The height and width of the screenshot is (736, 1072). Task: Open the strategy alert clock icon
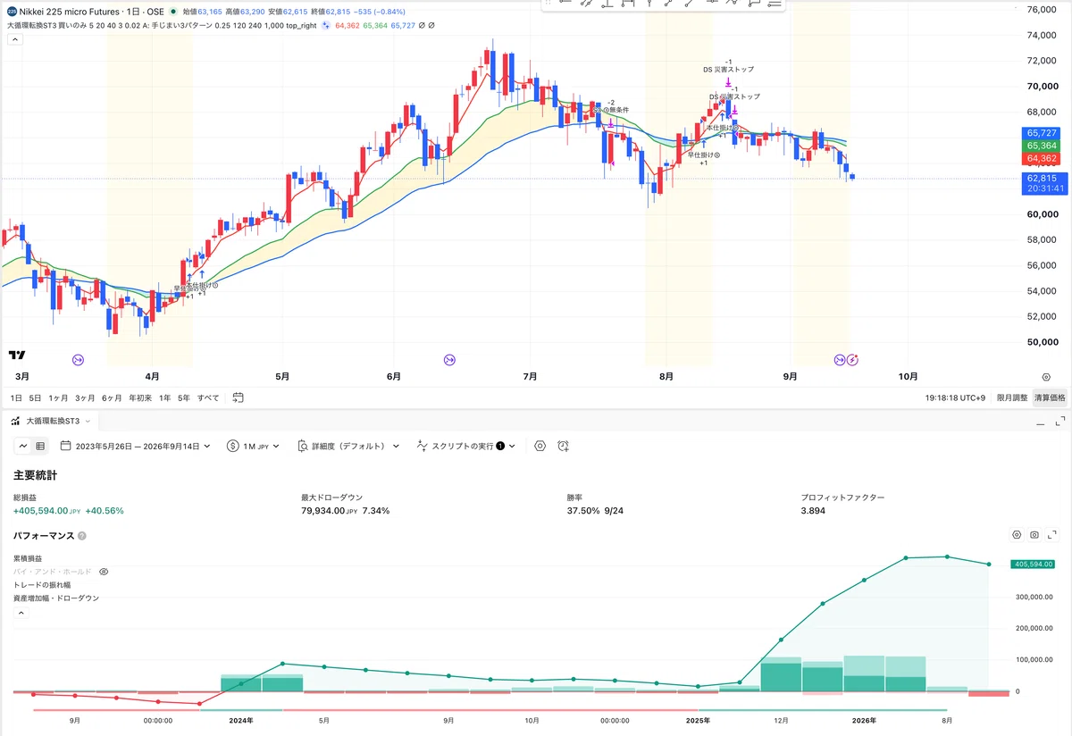tap(563, 446)
